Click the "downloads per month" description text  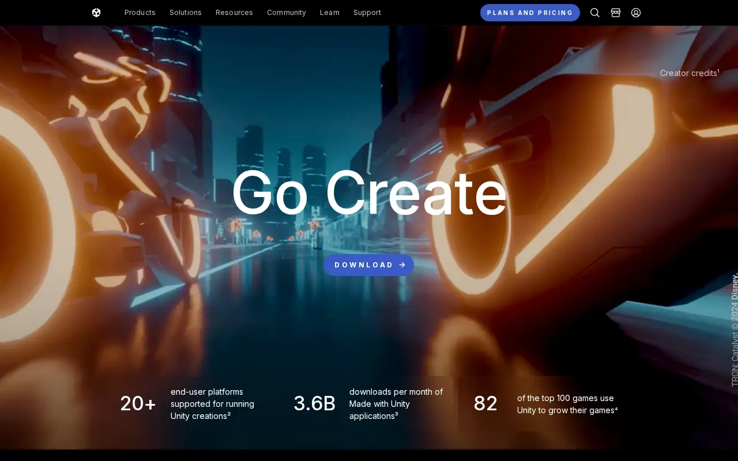pyautogui.click(x=396, y=404)
